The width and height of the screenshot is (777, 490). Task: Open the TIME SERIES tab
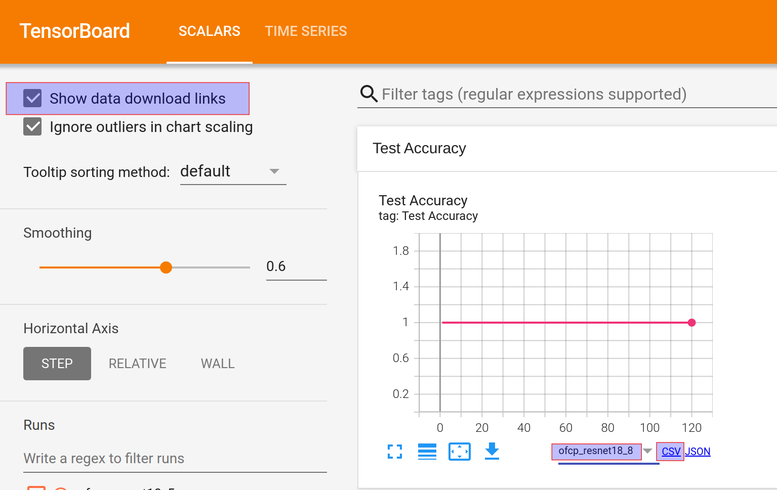[x=306, y=31]
